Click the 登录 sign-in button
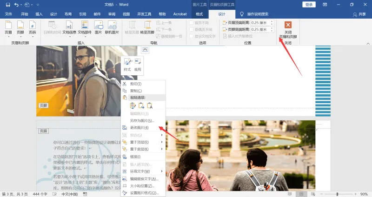This screenshot has height=197, width=372. (x=309, y=5)
